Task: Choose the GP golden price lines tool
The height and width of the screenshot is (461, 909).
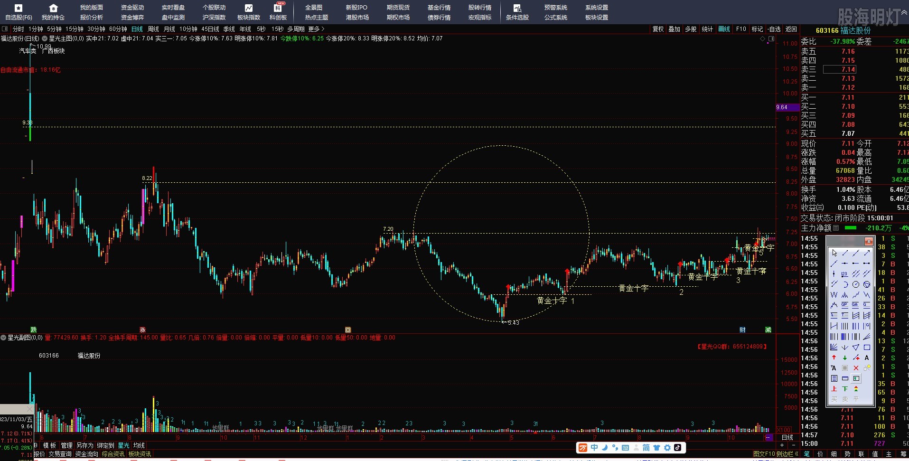Action: [x=845, y=304]
